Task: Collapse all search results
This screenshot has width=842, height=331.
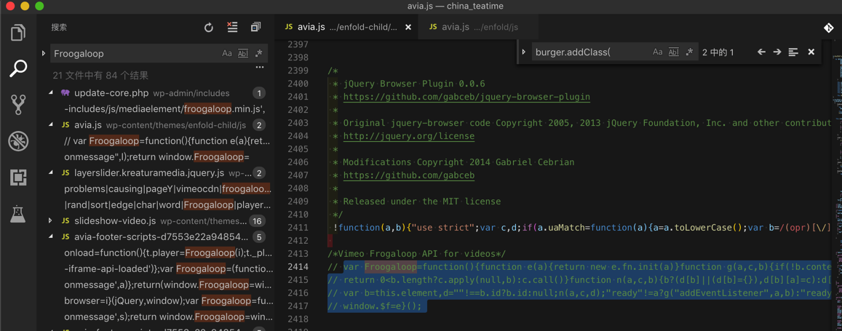Action: (255, 28)
